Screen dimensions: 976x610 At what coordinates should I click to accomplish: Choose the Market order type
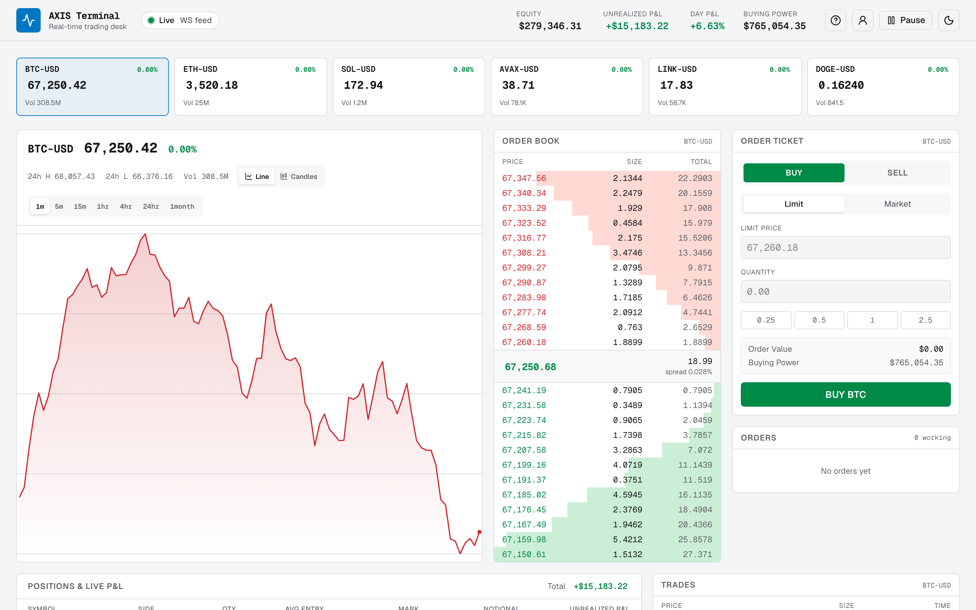(x=897, y=204)
